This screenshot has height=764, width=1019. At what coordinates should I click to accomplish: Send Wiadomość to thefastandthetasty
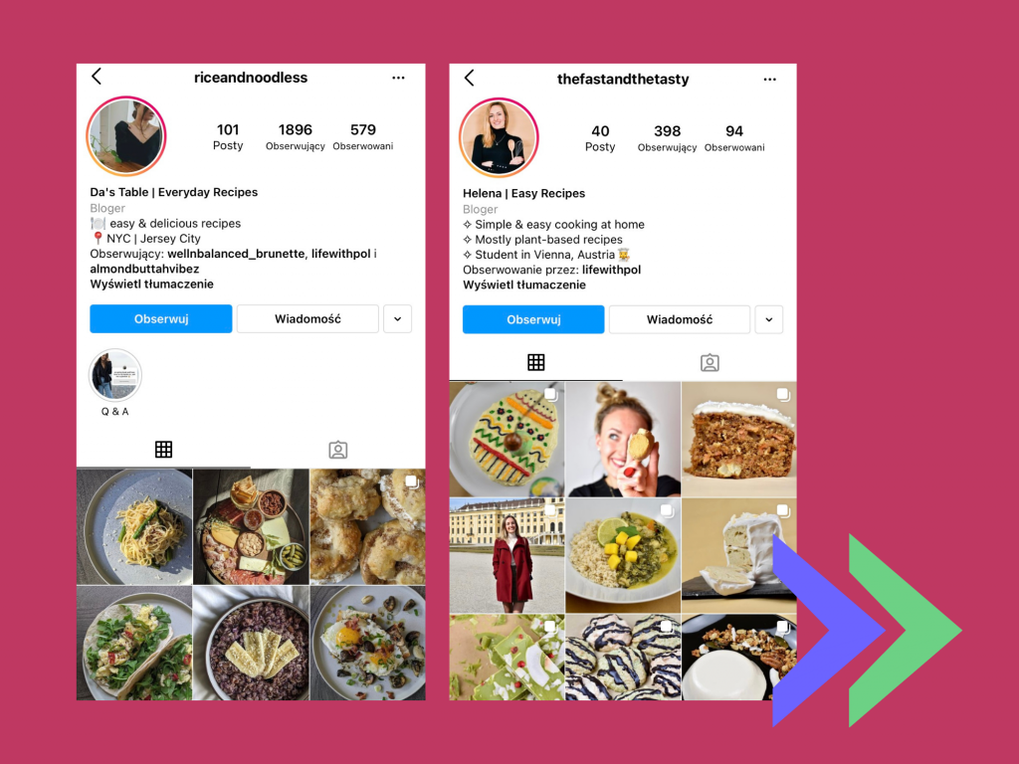click(679, 319)
